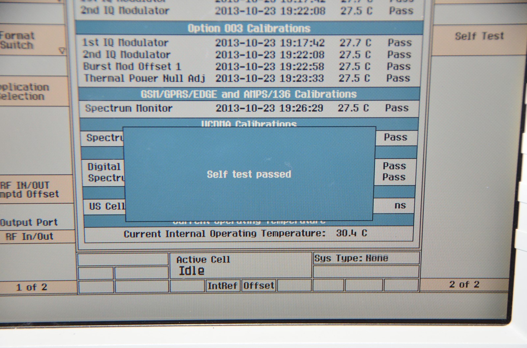The image size is (527, 348).
Task: Click the Option 003 Calibrations header
Action: tap(249, 28)
